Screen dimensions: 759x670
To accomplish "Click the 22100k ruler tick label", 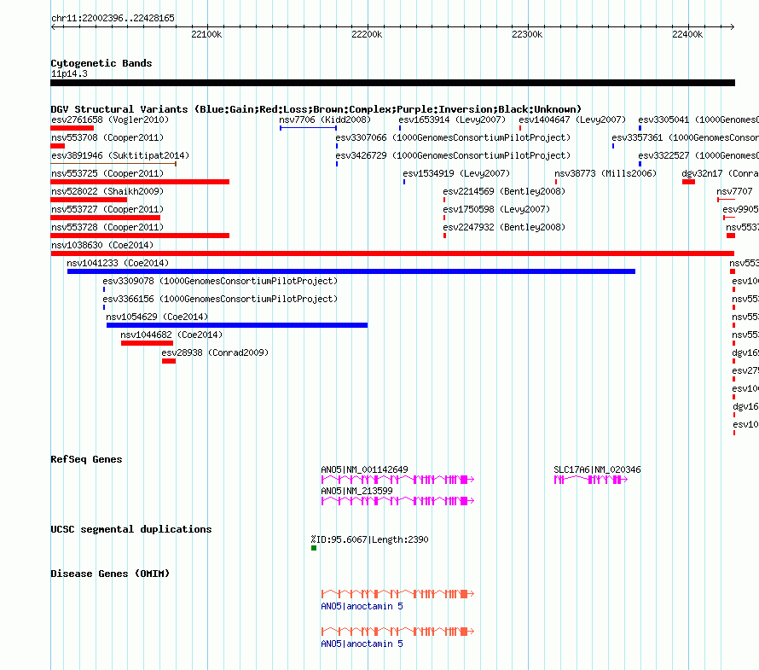I will 206,34.
